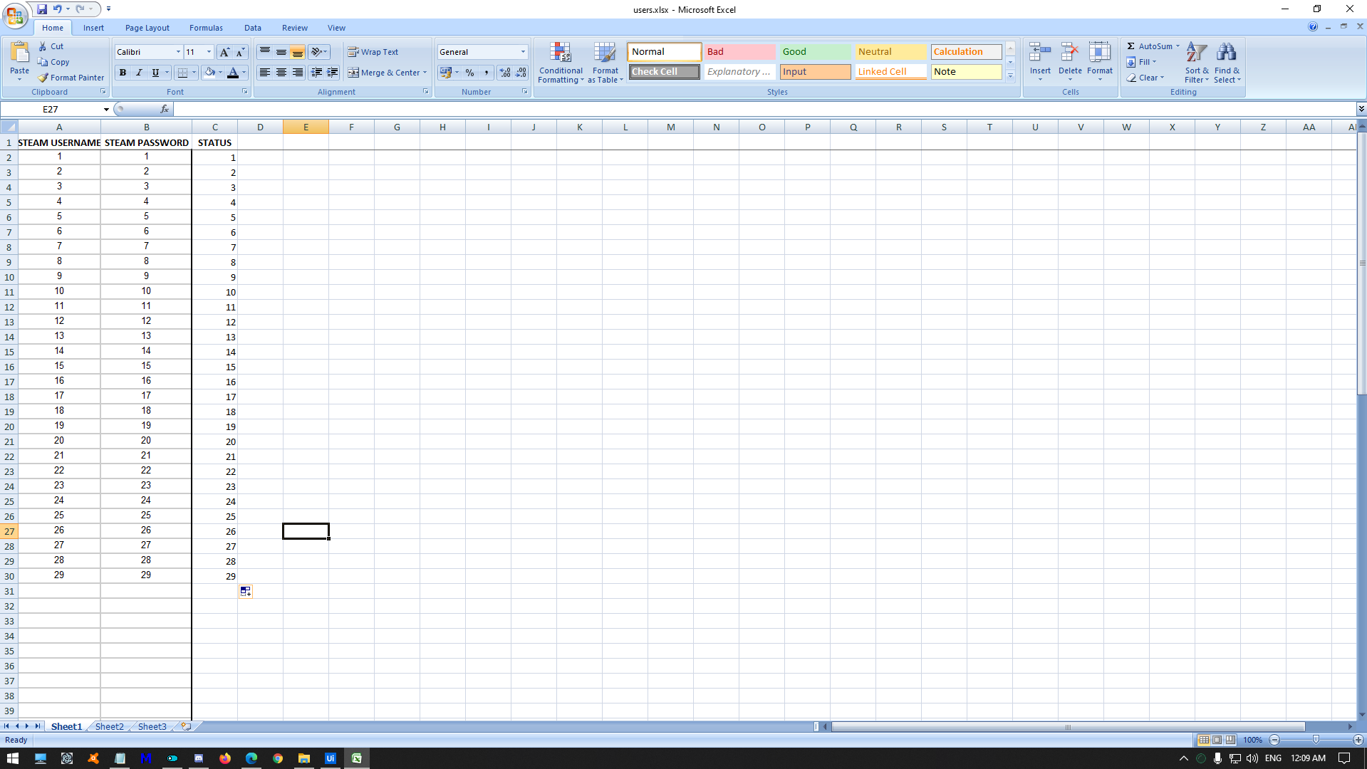Image resolution: width=1367 pixels, height=769 pixels.
Task: Open Font dialog launcher
Action: [x=245, y=92]
